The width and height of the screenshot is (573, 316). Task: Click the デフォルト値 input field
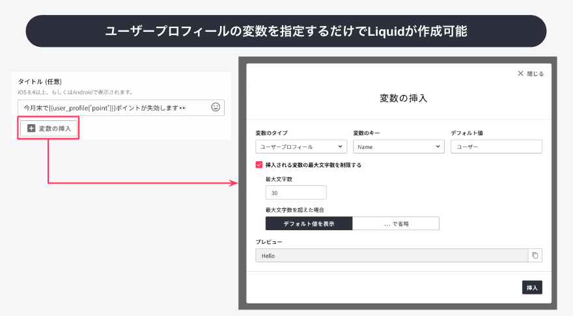coord(496,147)
